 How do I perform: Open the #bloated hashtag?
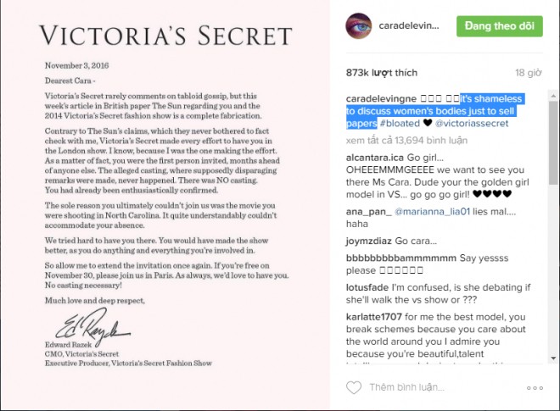[400, 124]
